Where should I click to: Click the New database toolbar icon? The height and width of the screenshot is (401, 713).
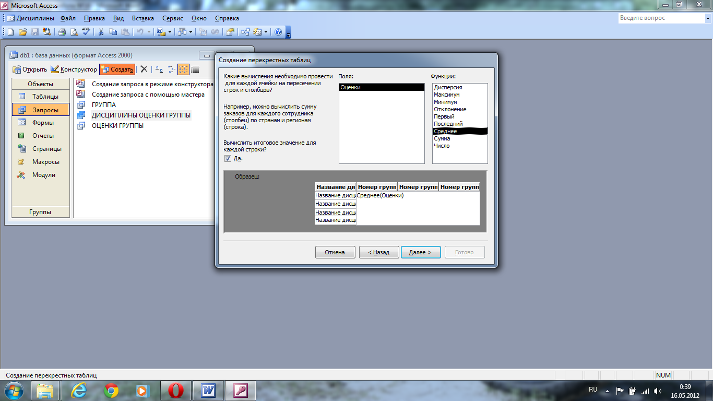(x=10, y=32)
